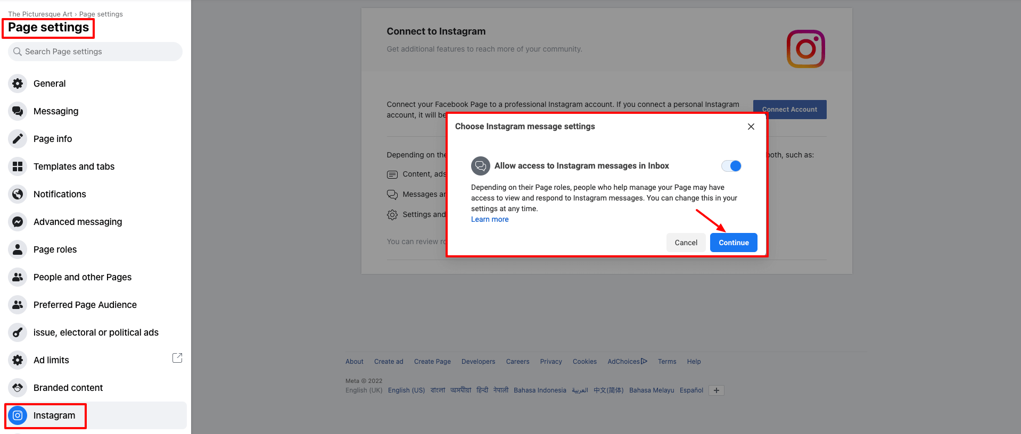Open the Cookies footer link
1021x434 pixels.
click(584, 362)
